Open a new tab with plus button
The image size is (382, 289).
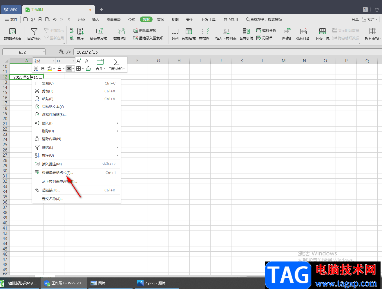pyautogui.click(x=102, y=10)
